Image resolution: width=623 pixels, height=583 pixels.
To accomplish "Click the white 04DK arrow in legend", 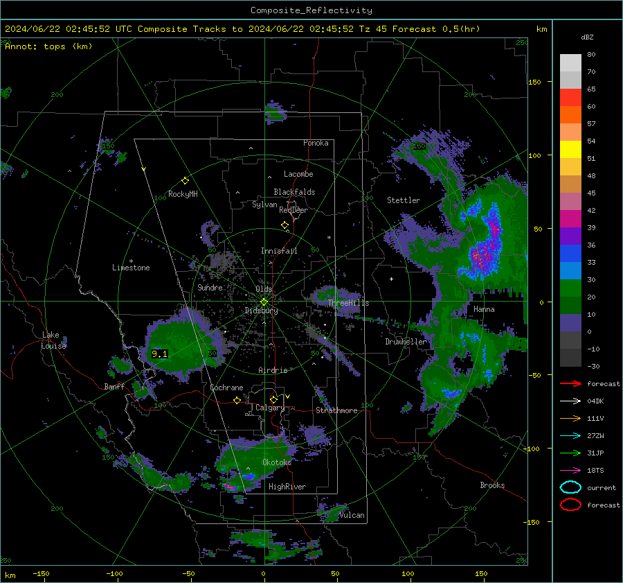I will pos(570,401).
